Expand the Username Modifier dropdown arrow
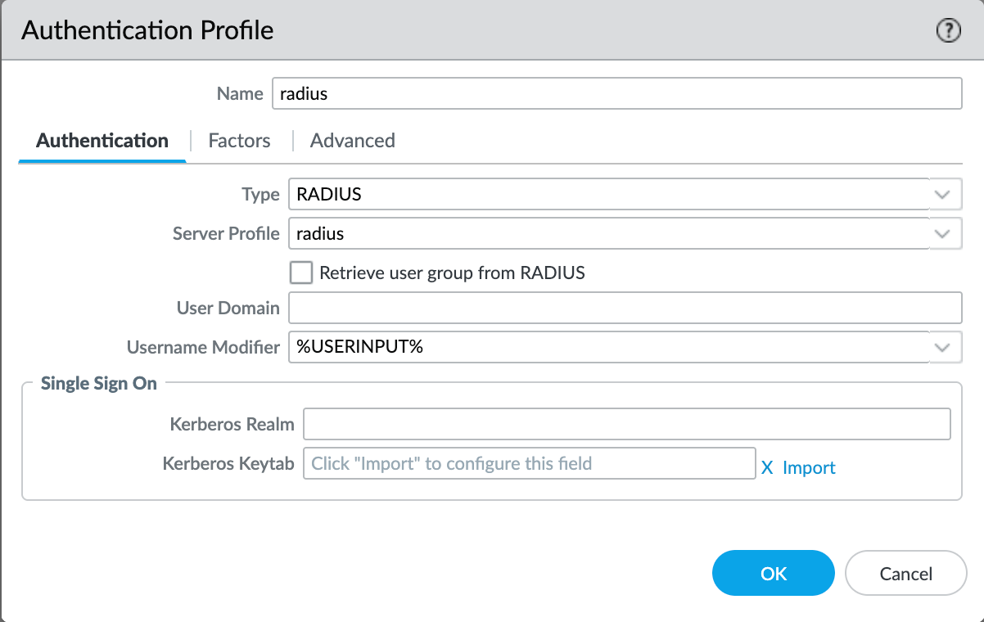The height and width of the screenshot is (622, 984). click(x=942, y=347)
